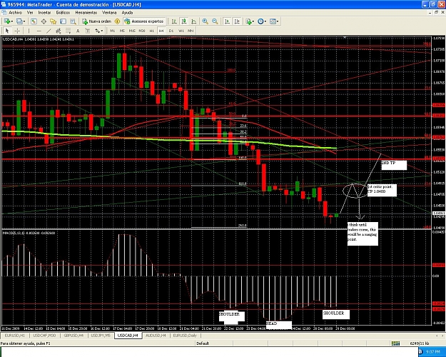Viewport: 446px width, 357px height.
Task: Open the Navigator favorites icon
Action: pos(54,21)
